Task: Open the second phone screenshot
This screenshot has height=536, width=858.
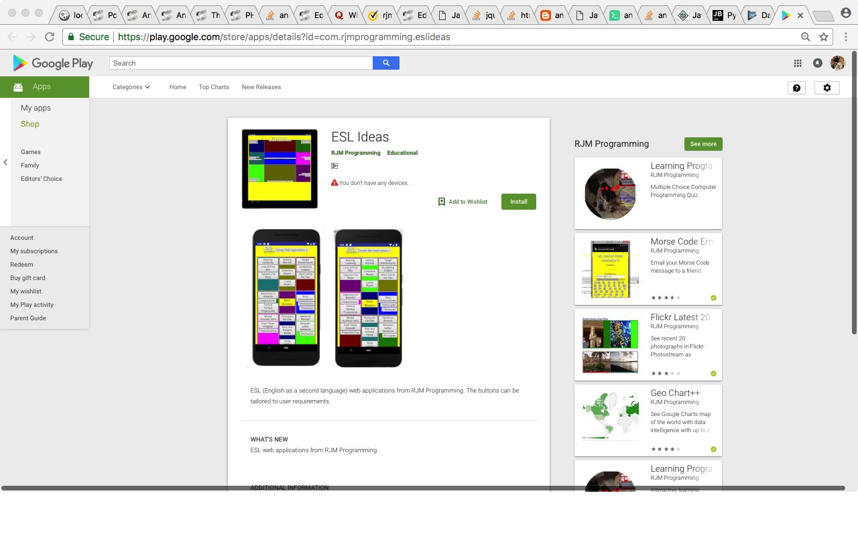Action: (369, 298)
